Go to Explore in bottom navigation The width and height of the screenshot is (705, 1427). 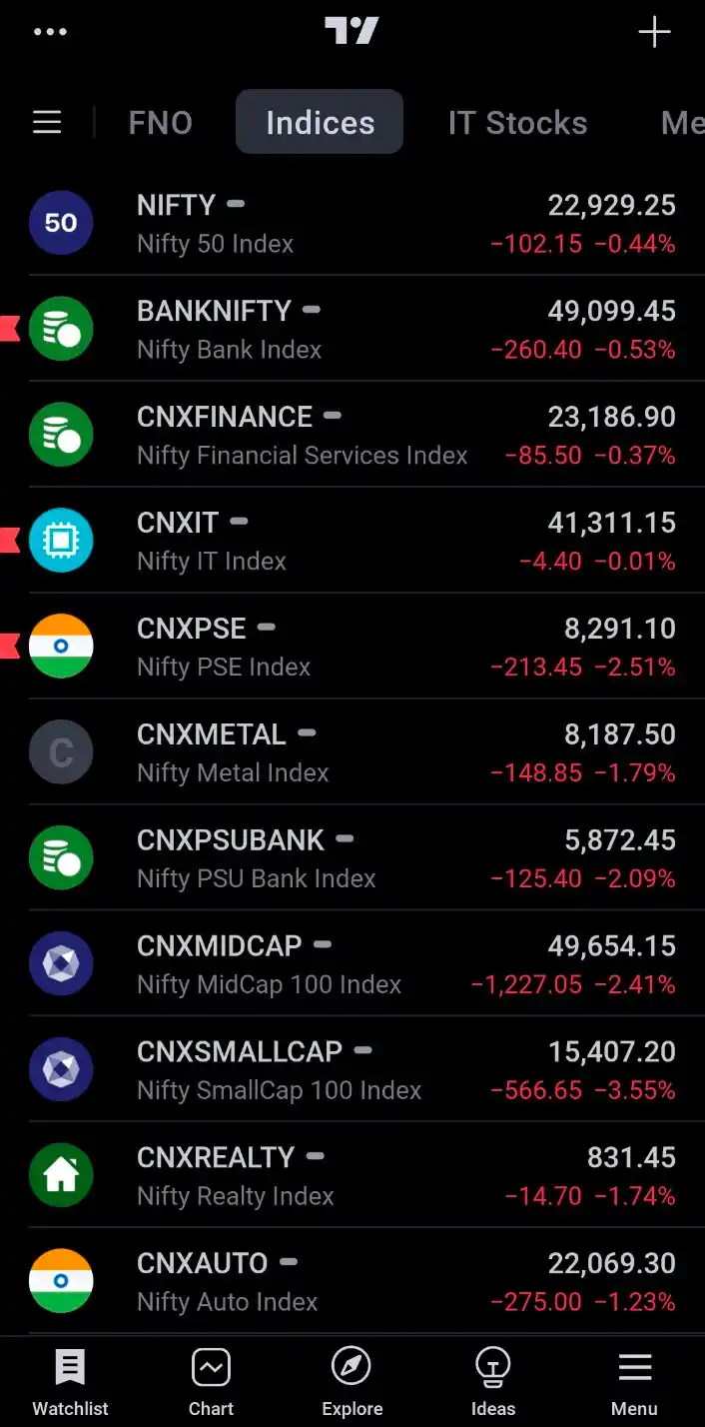click(x=352, y=1382)
